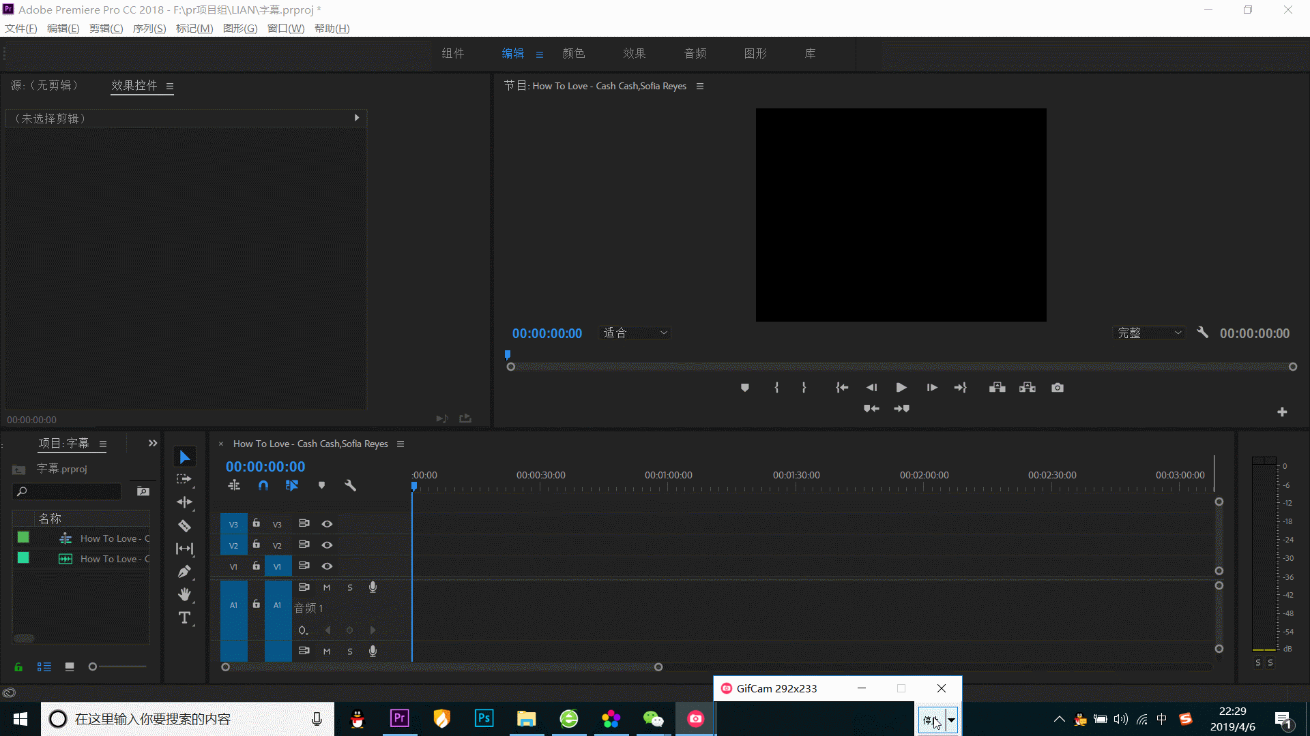Switch to the 颜色 workspace tab
The height and width of the screenshot is (736, 1310).
click(x=573, y=53)
